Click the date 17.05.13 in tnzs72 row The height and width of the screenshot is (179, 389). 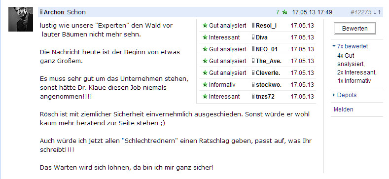click(302, 97)
